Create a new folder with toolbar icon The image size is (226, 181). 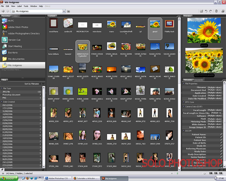(201, 11)
